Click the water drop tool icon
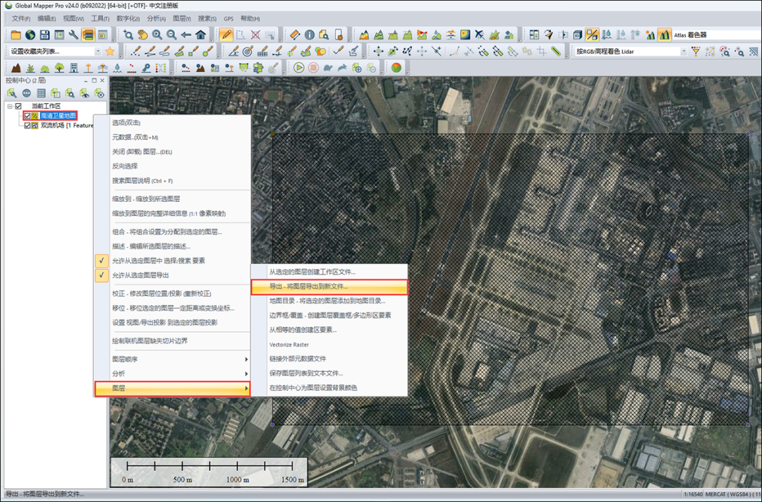The height and width of the screenshot is (502, 762). tap(117, 68)
